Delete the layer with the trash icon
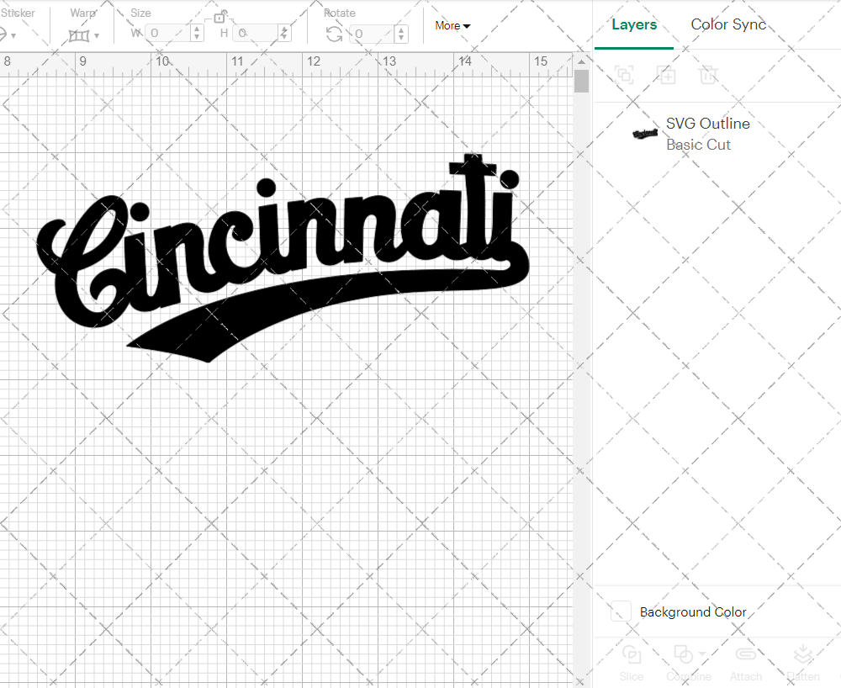This screenshot has height=688, width=841. 708,75
